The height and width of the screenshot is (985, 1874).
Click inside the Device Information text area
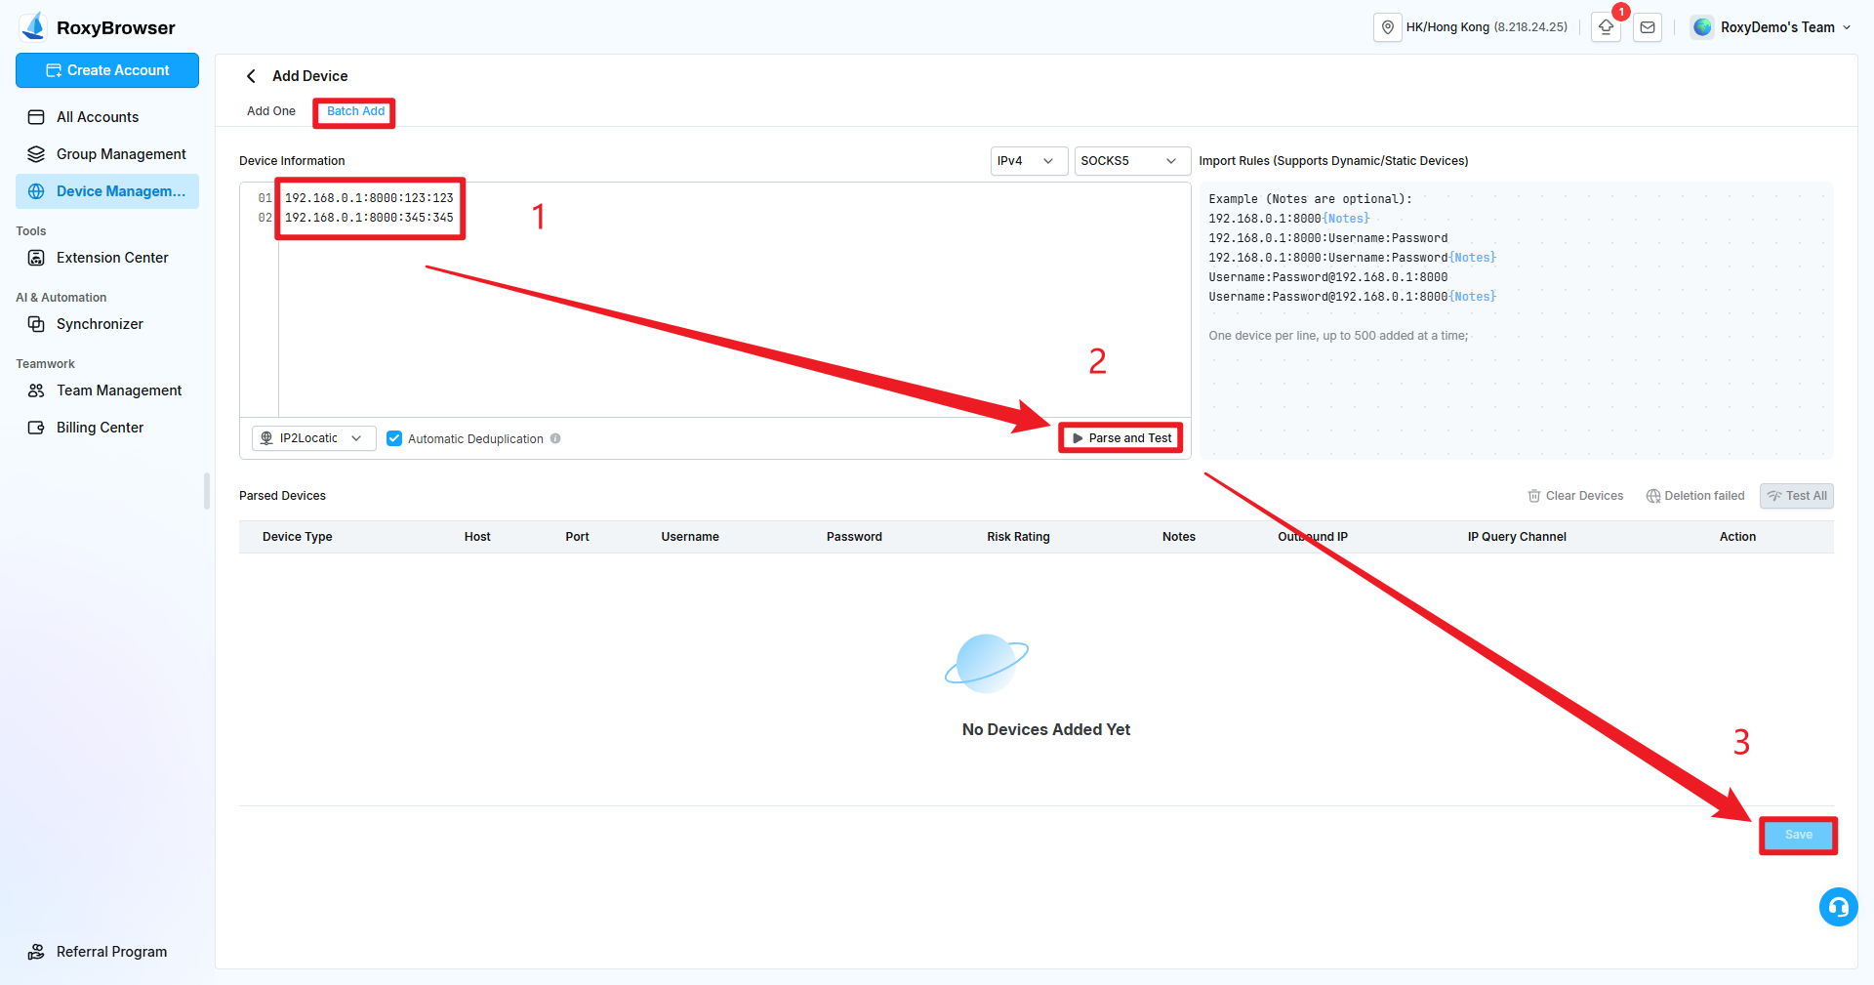click(734, 300)
